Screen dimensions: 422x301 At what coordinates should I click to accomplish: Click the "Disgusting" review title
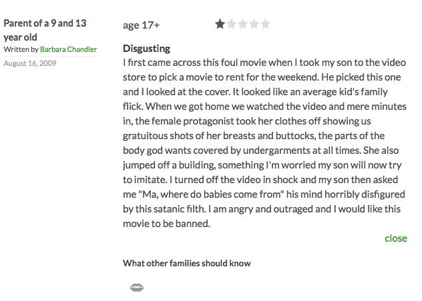click(146, 49)
